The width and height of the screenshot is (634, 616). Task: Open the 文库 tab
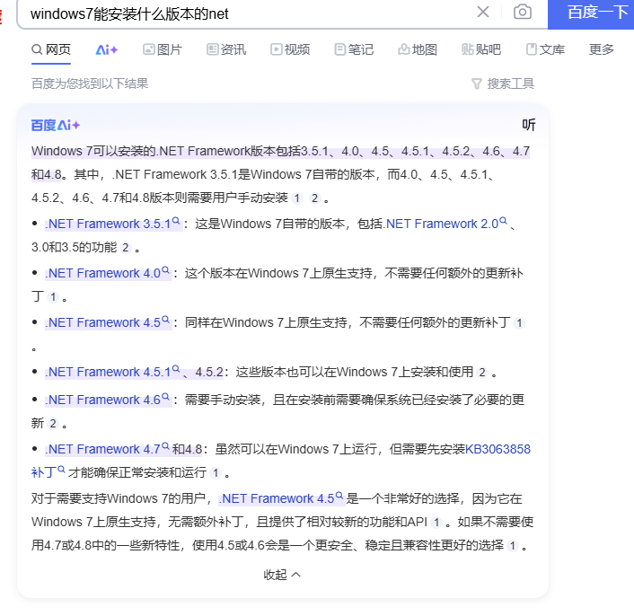545,49
